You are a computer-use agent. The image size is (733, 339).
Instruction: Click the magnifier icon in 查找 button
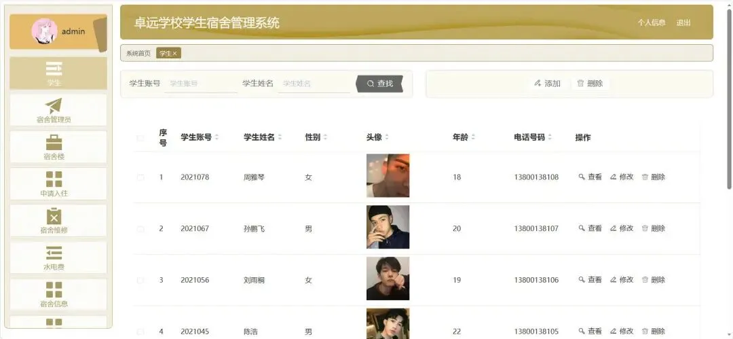tap(371, 84)
